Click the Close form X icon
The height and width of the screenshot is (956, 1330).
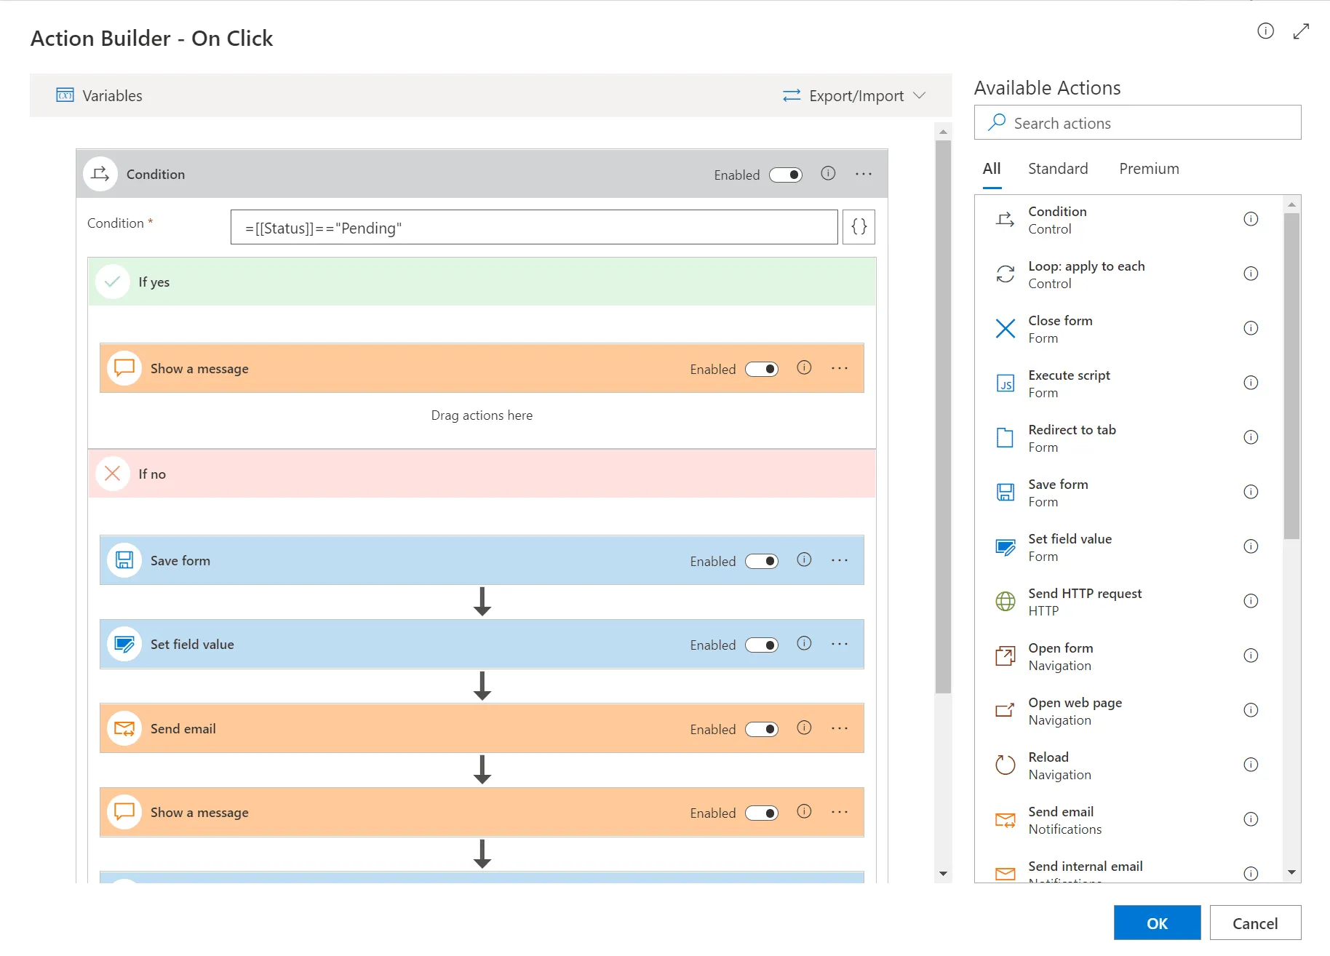1005,329
